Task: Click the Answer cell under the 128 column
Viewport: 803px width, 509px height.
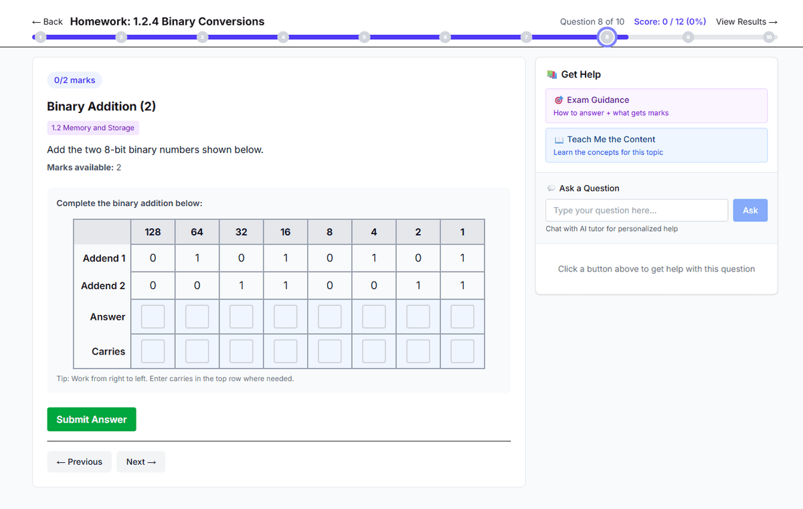Action: click(153, 316)
